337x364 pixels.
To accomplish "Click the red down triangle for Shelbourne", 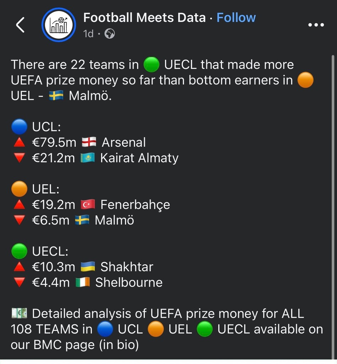I will coord(19,283).
